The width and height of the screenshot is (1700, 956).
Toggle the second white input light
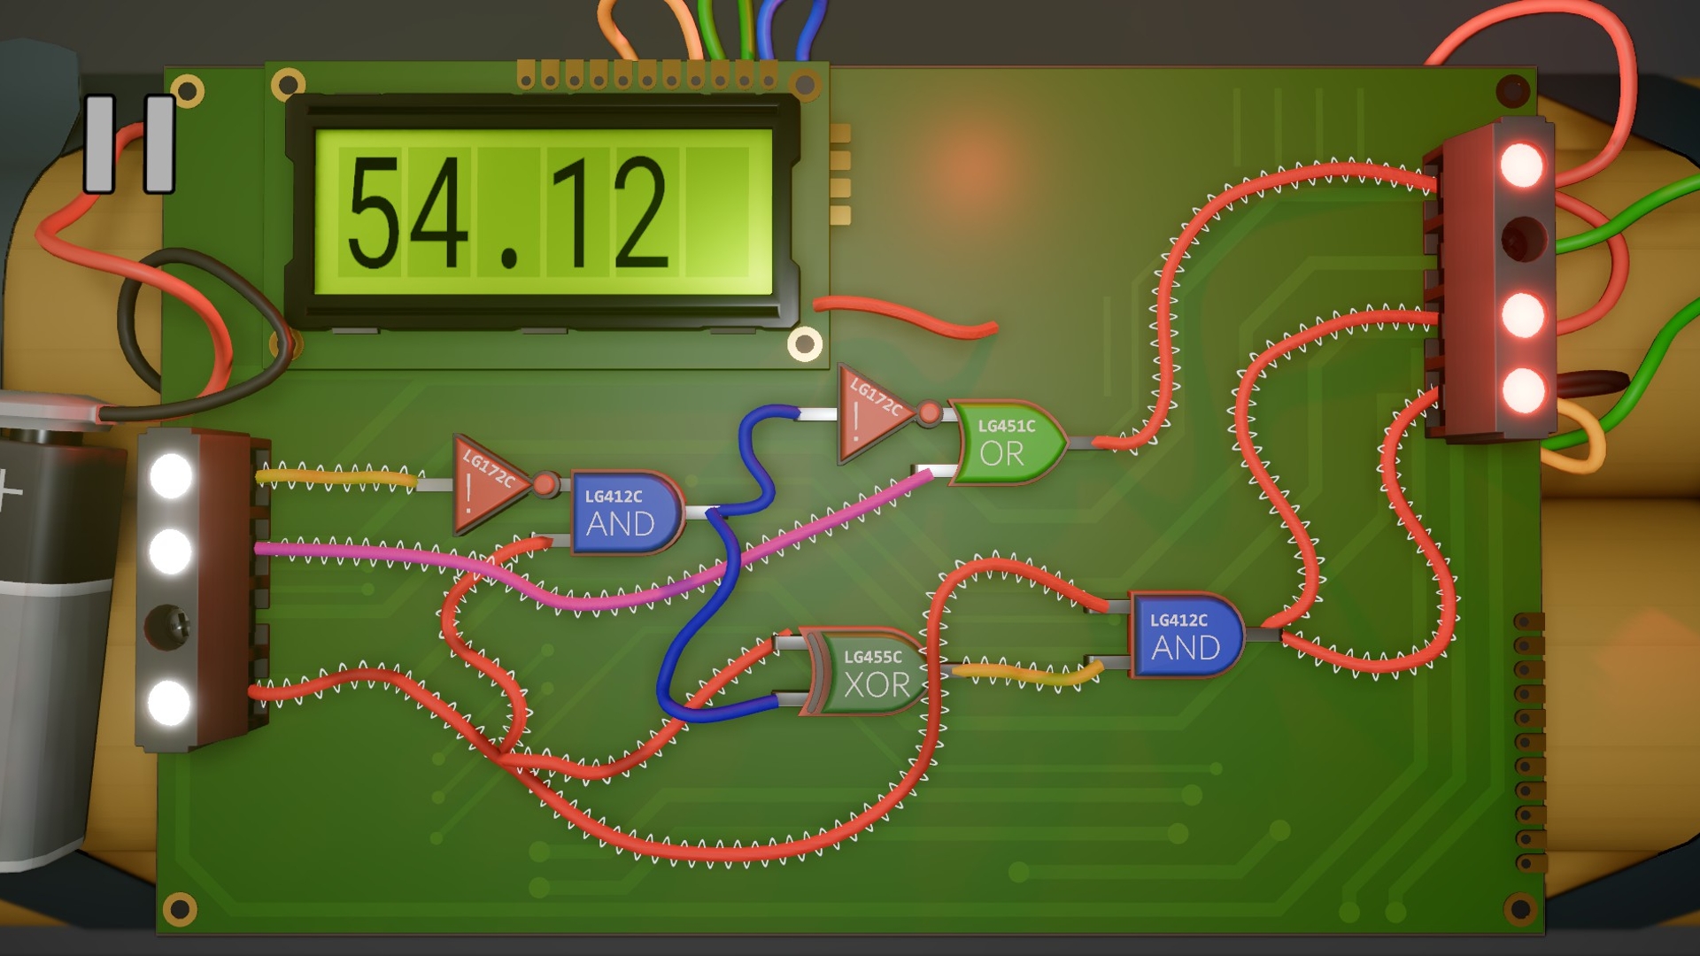[170, 551]
